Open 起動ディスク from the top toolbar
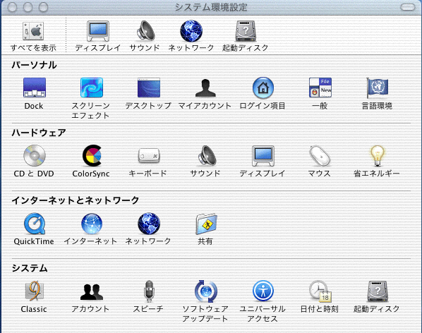 [x=246, y=31]
